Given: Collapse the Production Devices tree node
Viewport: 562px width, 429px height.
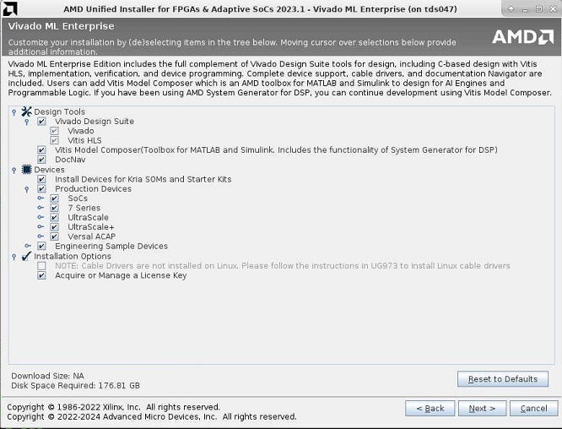Looking at the screenshot, I should (x=28, y=189).
